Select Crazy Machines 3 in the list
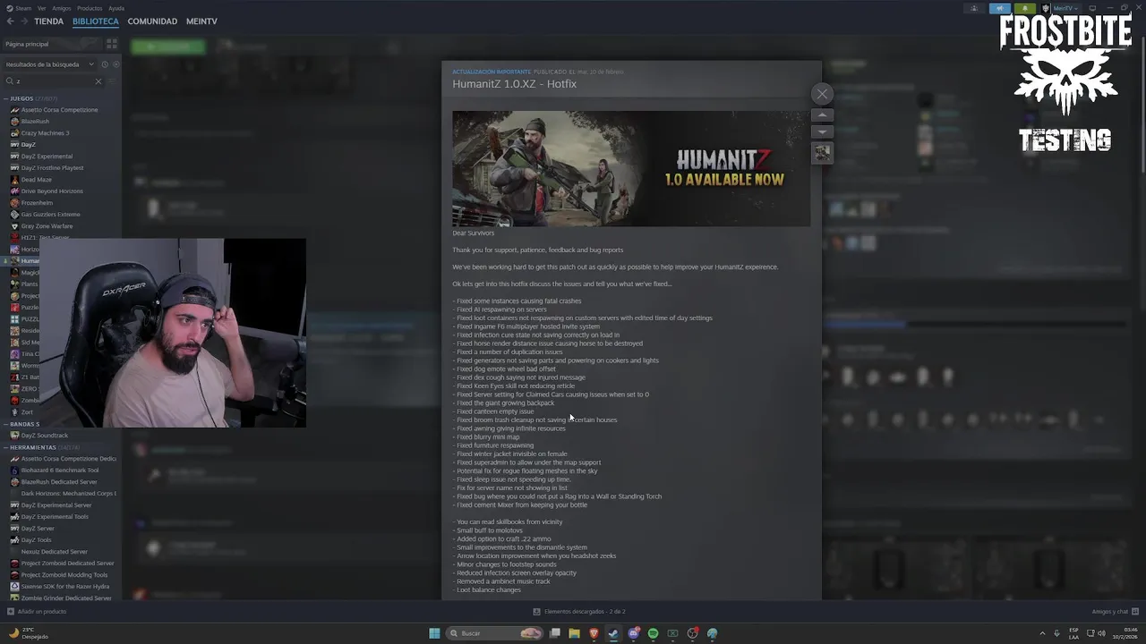 [45, 133]
